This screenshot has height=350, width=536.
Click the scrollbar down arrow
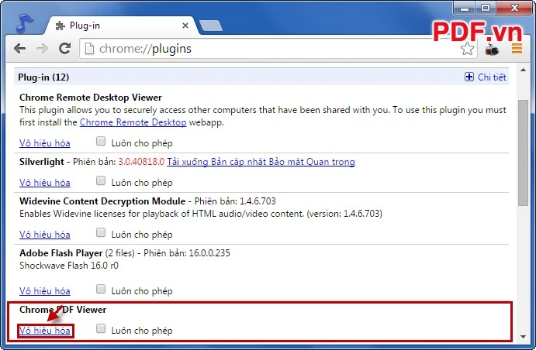[523, 337]
